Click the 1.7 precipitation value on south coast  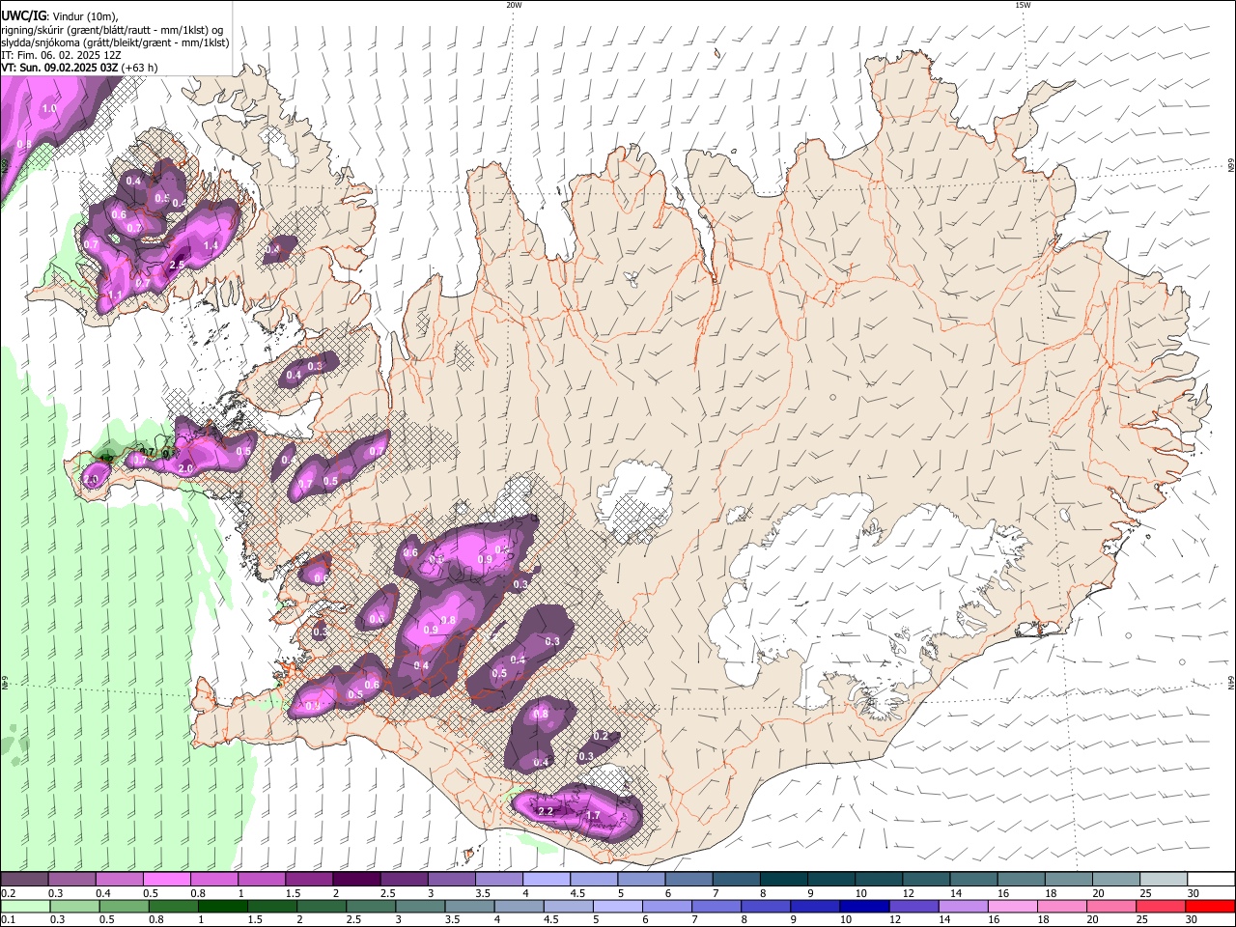coord(594,816)
